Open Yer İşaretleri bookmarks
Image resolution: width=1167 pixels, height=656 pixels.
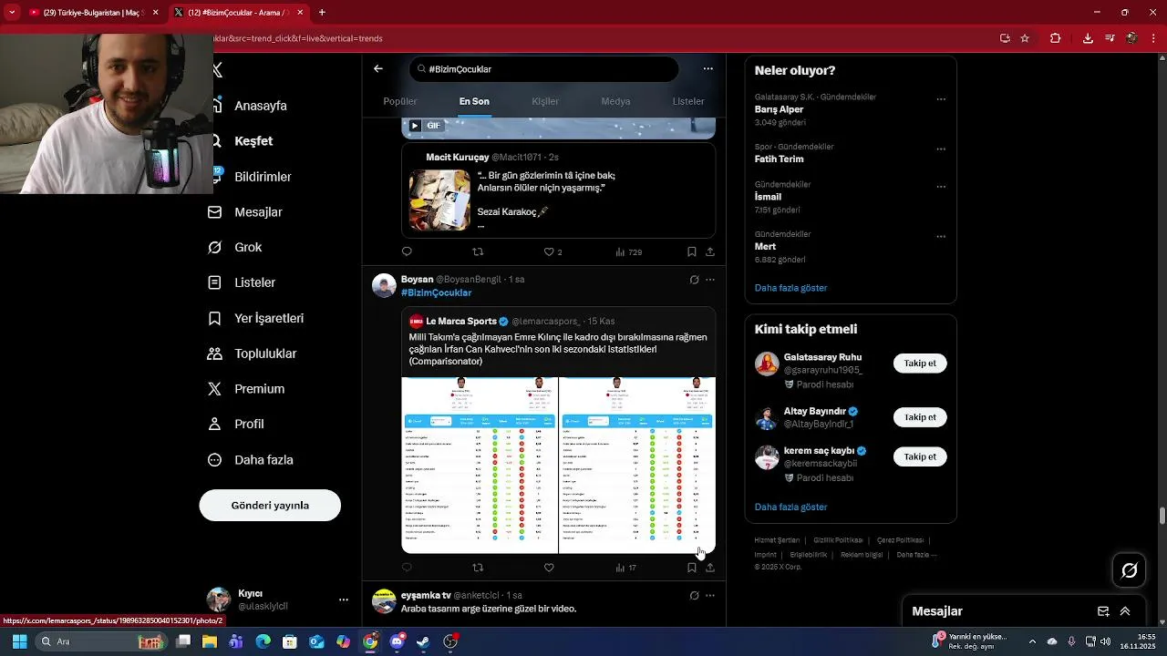(269, 318)
